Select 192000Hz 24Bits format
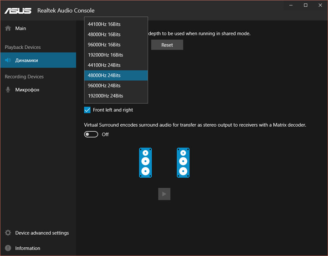328x256 pixels. tap(116, 96)
